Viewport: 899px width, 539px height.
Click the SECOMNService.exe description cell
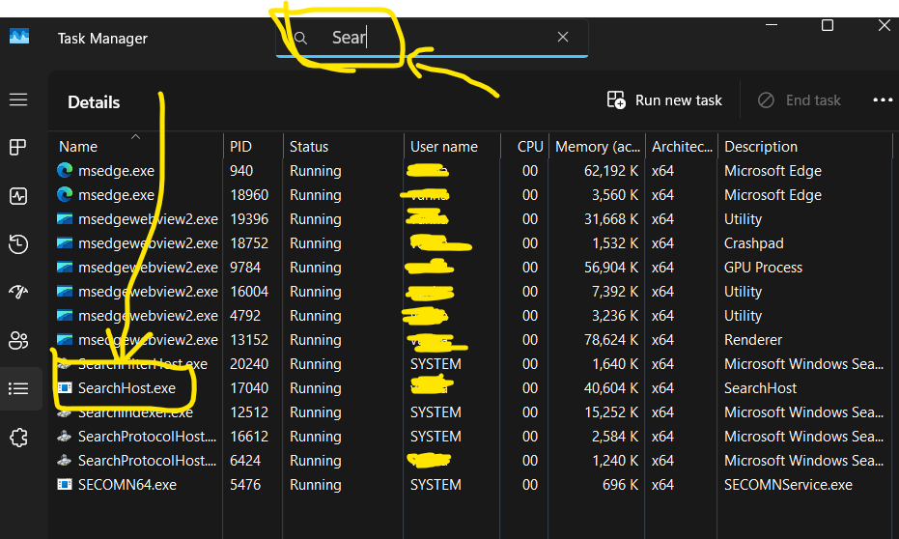(788, 485)
